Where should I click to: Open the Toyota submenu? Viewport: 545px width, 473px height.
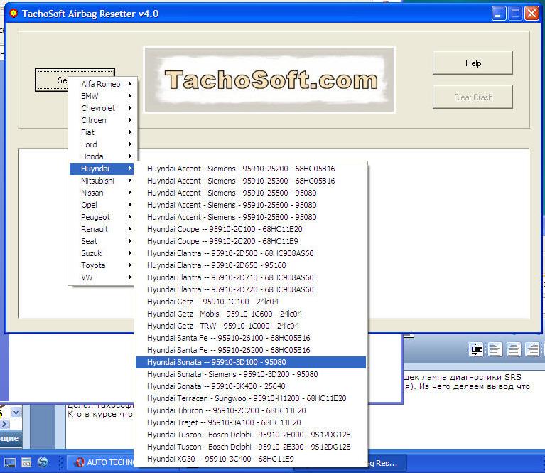[101, 265]
